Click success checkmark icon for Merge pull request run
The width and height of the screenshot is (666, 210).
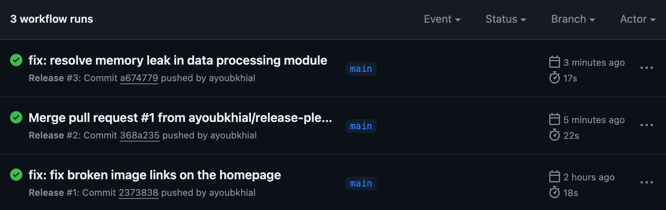(16, 117)
